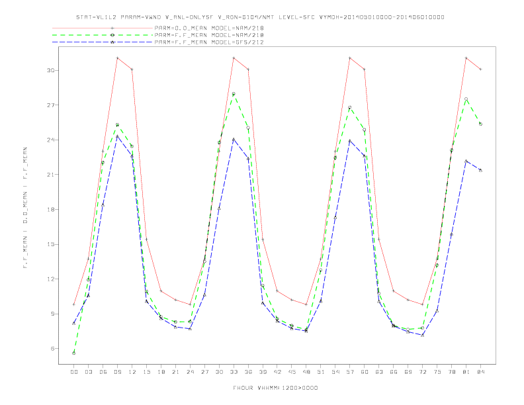This screenshot has height=405, width=524.
Task: Click x-axis tick label 63
Action: tap(379, 372)
